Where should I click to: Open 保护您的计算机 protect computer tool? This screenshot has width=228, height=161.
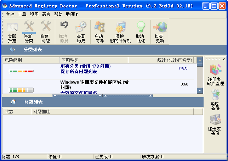(120, 31)
